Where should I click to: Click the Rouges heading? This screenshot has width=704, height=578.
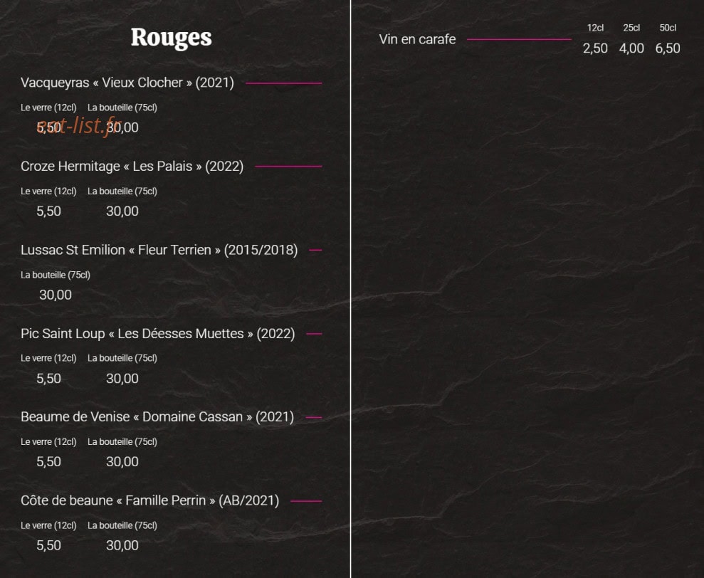(171, 37)
